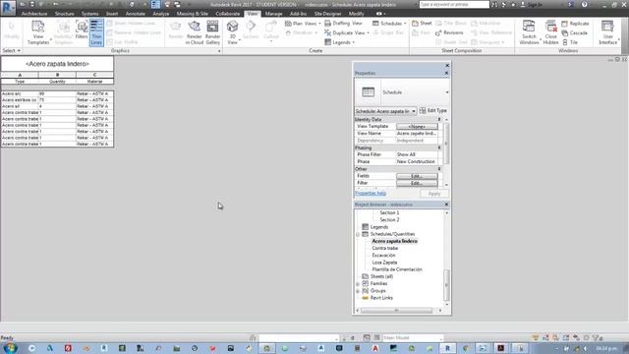Click the Fields Edit button
This screenshot has width=629, height=354.
click(417, 176)
